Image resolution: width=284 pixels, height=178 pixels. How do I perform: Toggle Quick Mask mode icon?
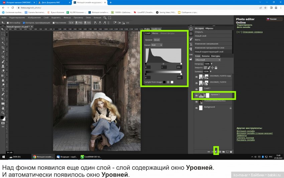(3, 123)
